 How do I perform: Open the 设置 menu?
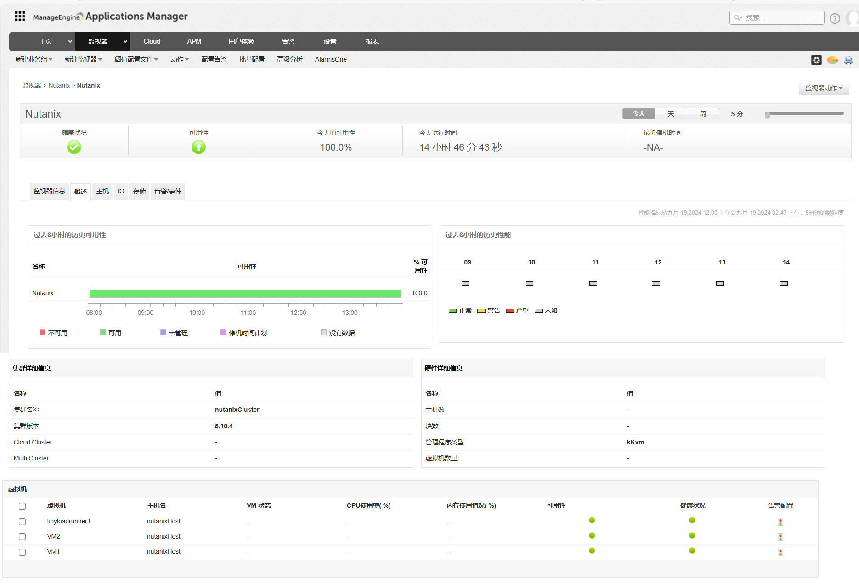(330, 42)
